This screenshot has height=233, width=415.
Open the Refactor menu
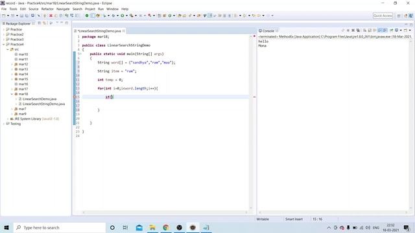click(47, 9)
